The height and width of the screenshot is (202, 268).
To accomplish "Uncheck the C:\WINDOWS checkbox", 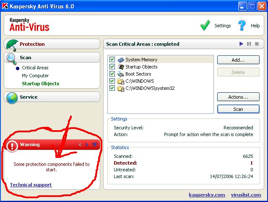I will 112,81.
